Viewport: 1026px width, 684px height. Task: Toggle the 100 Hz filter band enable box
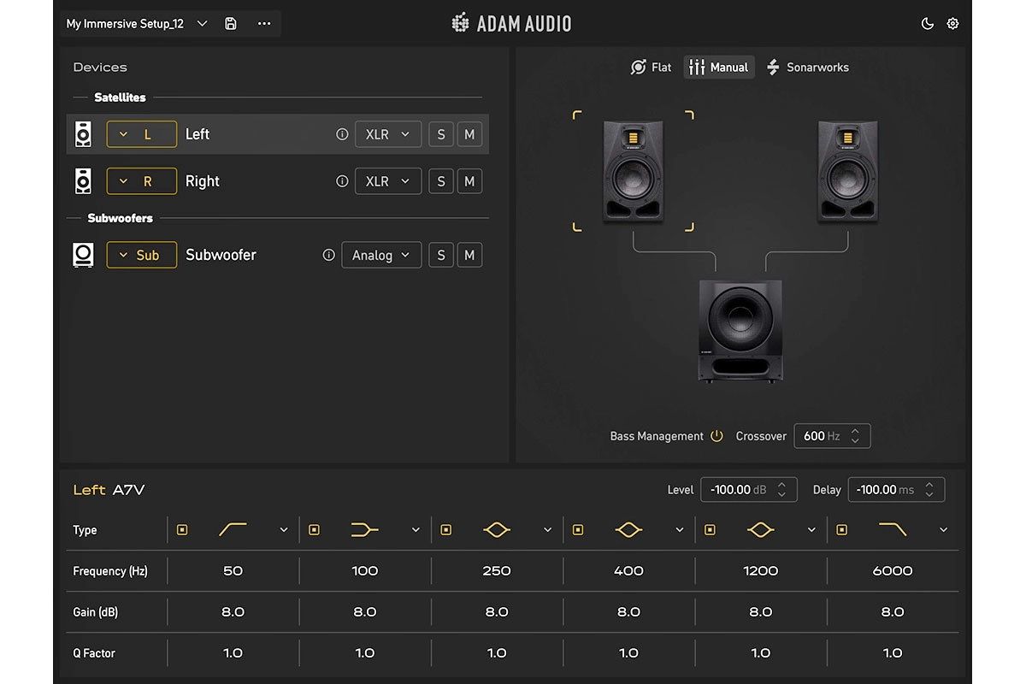pos(314,530)
